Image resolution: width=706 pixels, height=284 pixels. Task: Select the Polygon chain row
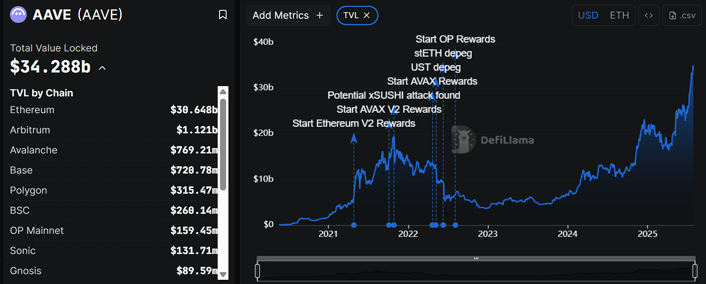[x=114, y=190]
